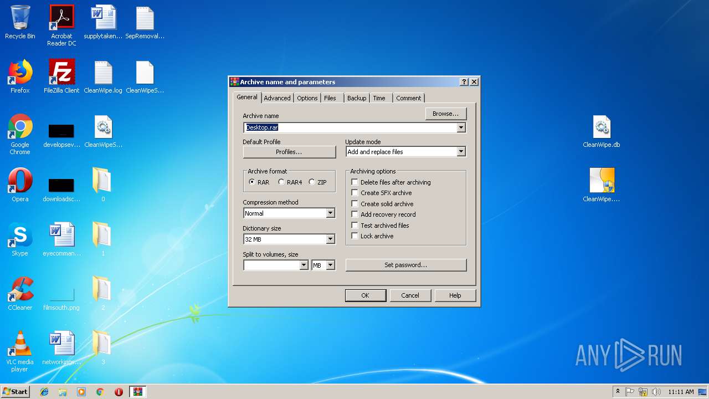Image resolution: width=709 pixels, height=399 pixels.
Task: Show hidden tray icons arrow
Action: point(618,392)
